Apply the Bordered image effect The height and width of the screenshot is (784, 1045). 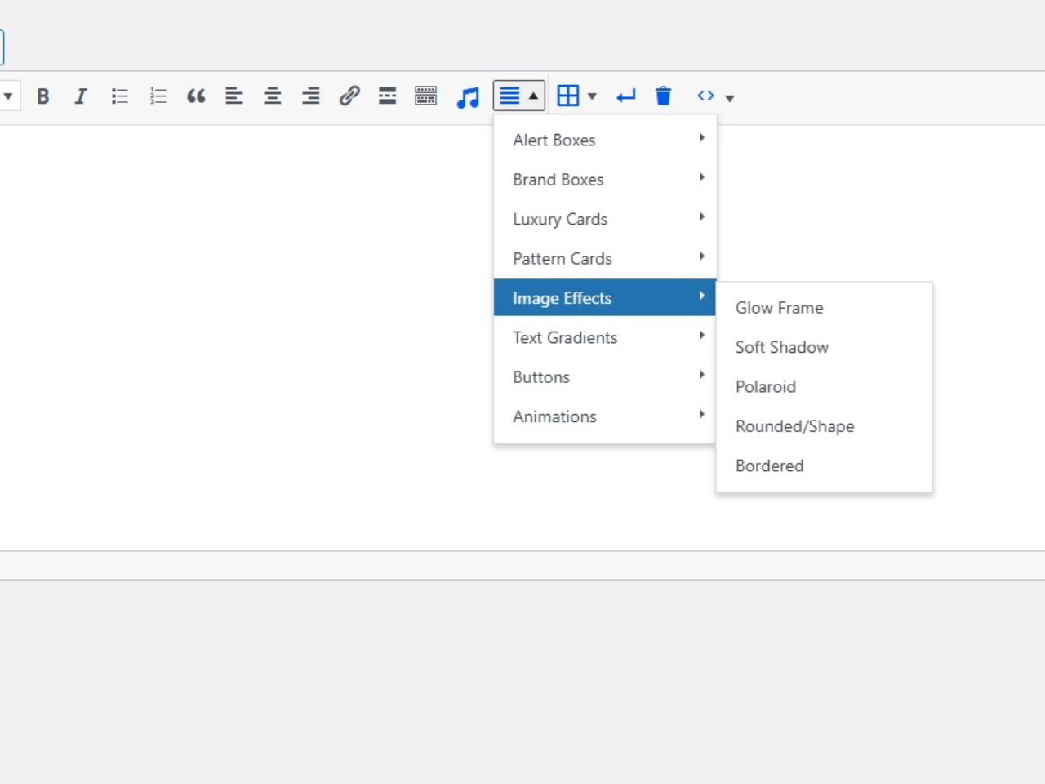pos(769,465)
